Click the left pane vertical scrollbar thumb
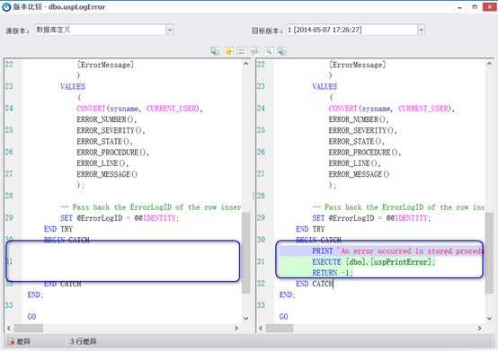 (x=246, y=253)
